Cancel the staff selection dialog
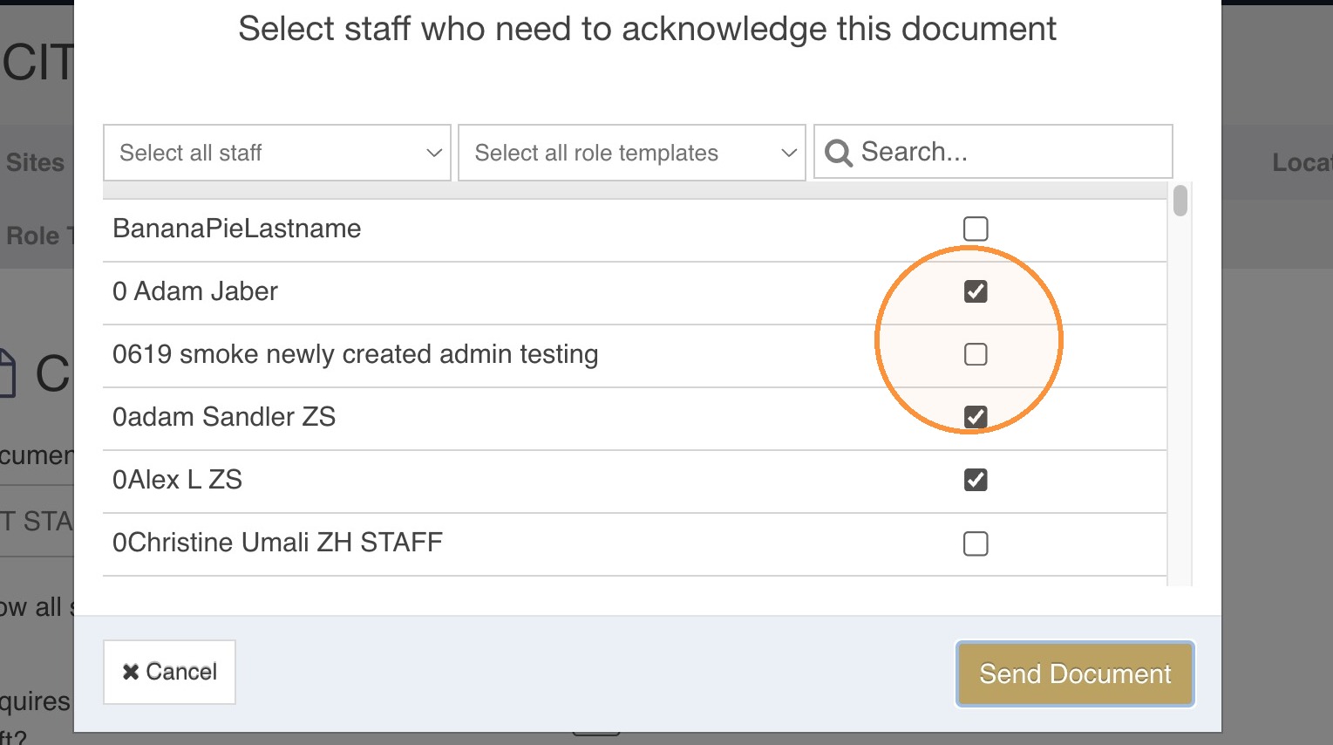Screen dimensions: 1333x745 click(169, 672)
